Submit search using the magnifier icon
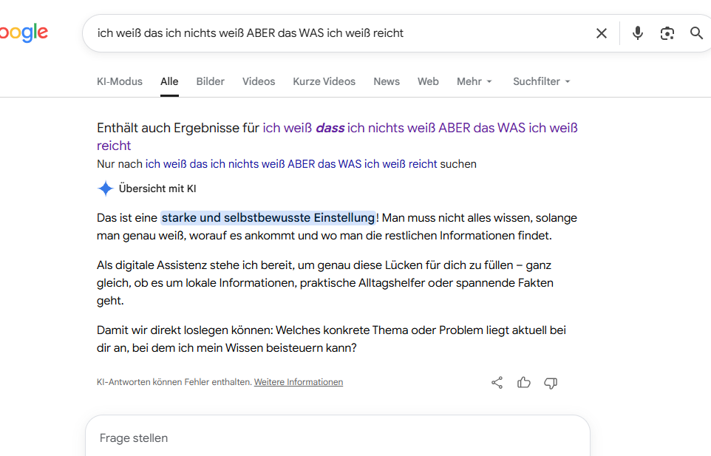This screenshot has width=711, height=456. (696, 33)
